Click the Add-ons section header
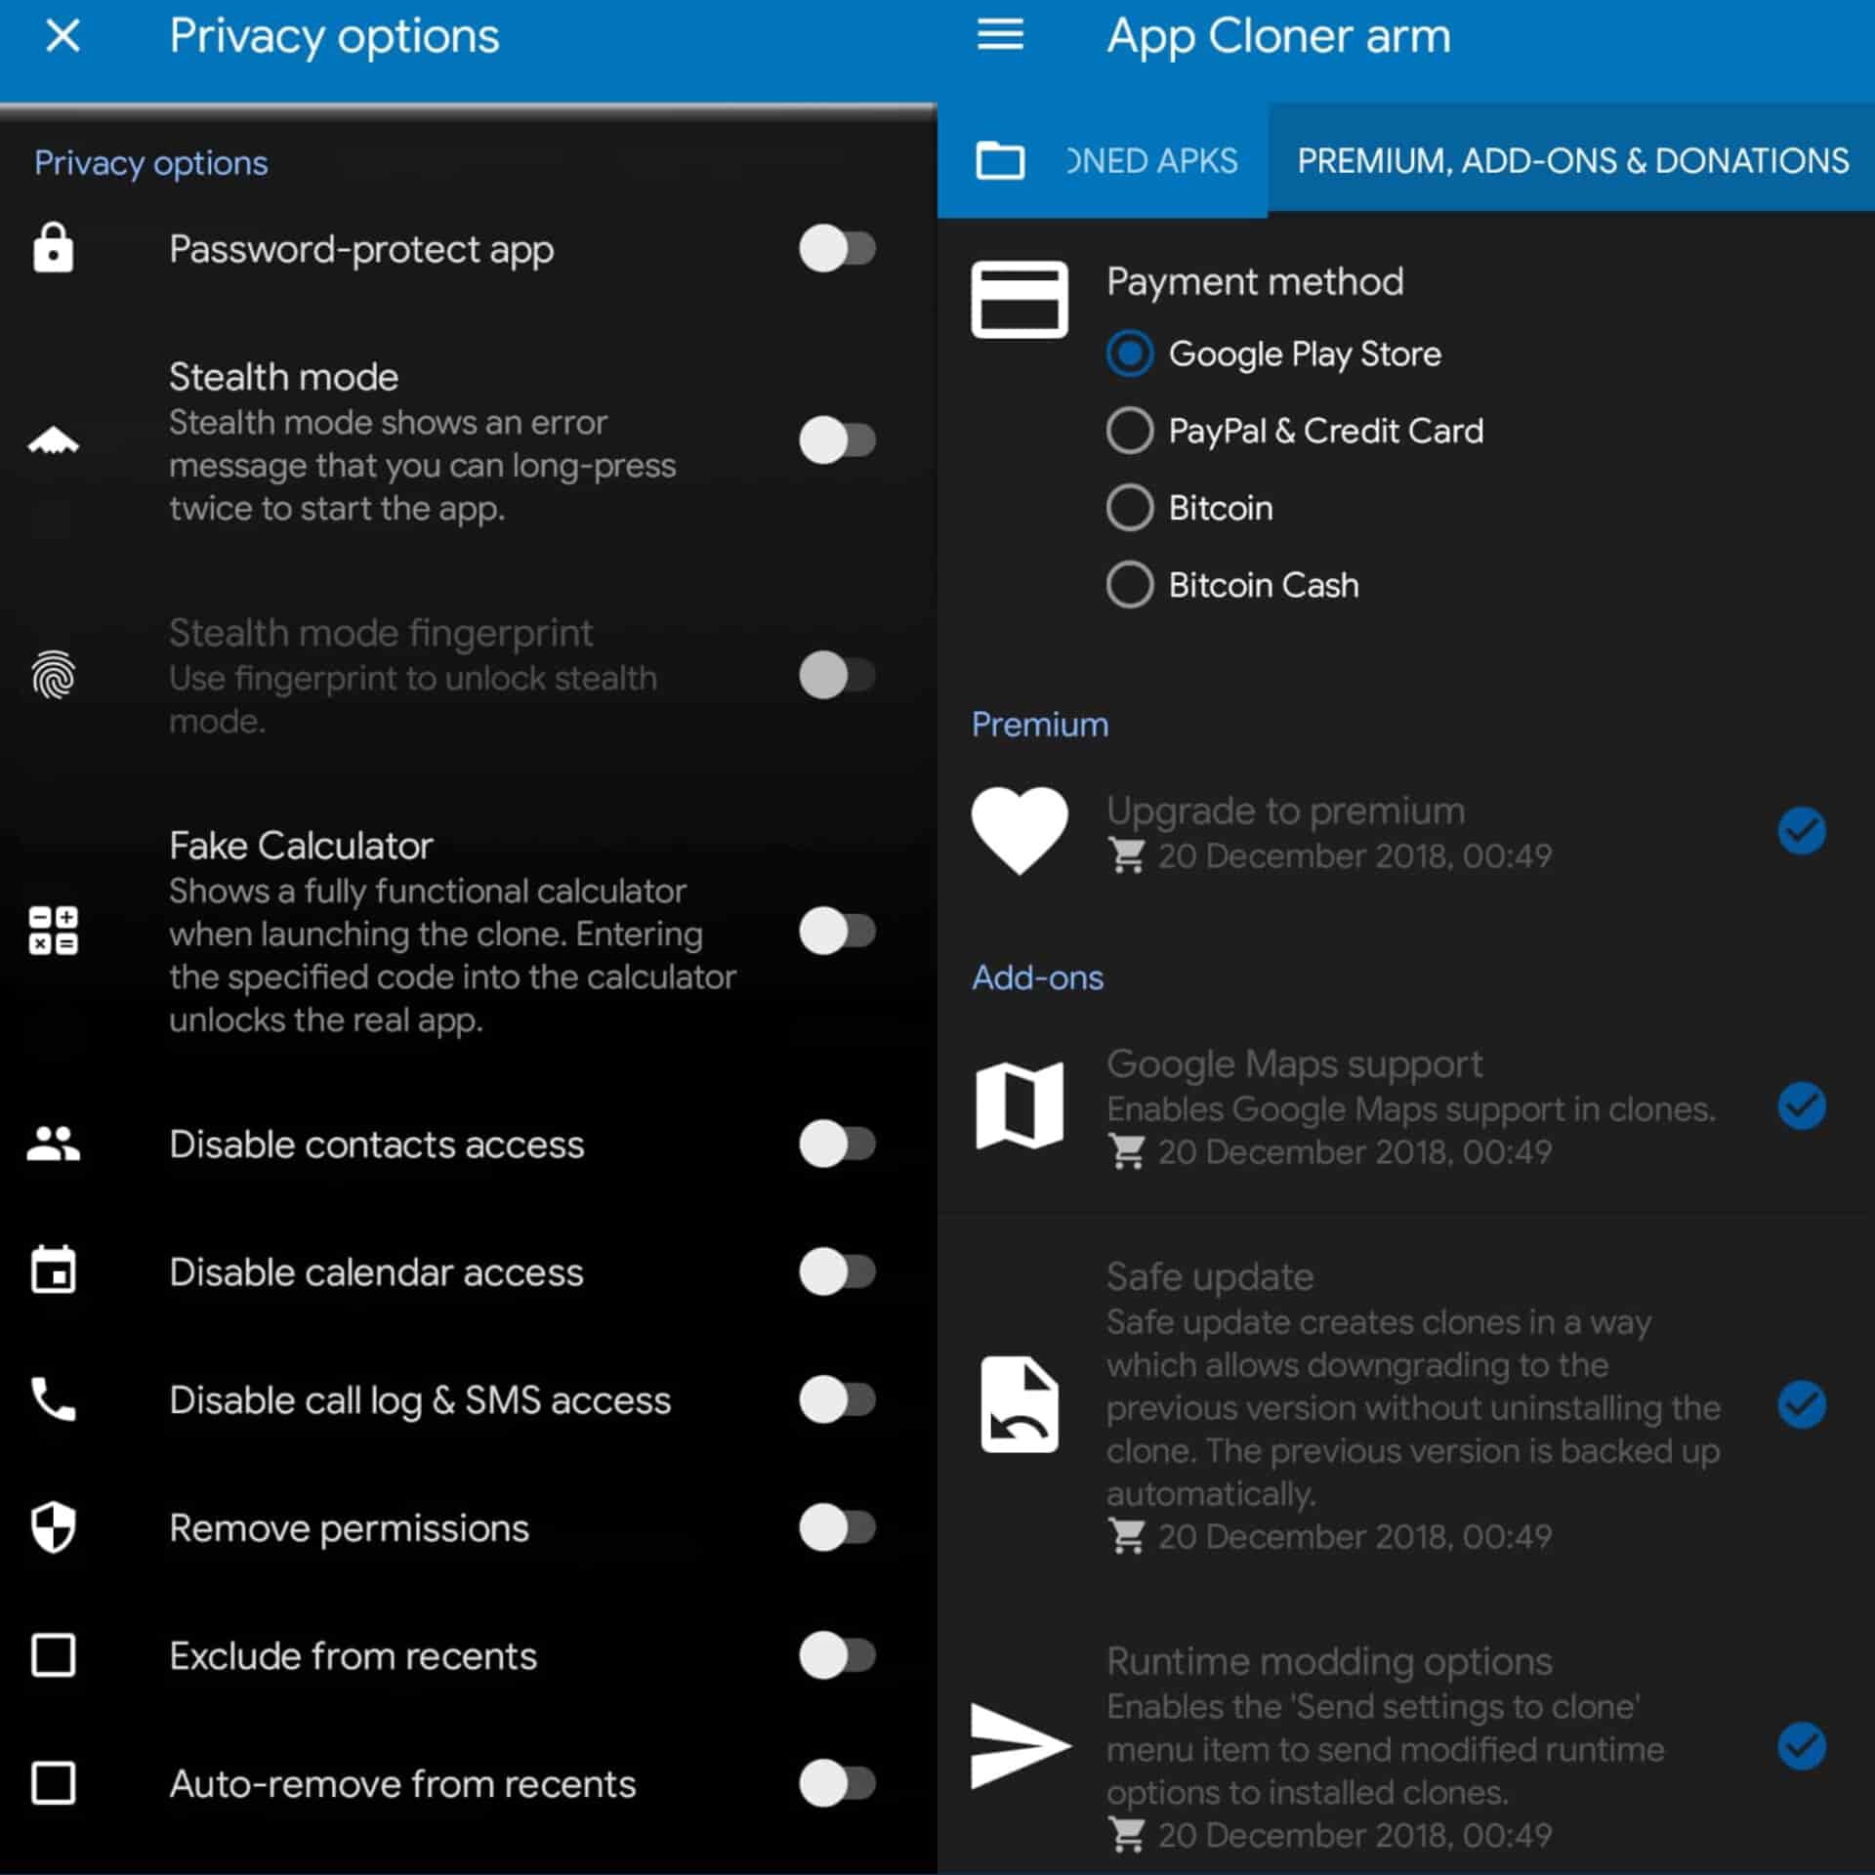Image resolution: width=1875 pixels, height=1875 pixels. click(1037, 978)
